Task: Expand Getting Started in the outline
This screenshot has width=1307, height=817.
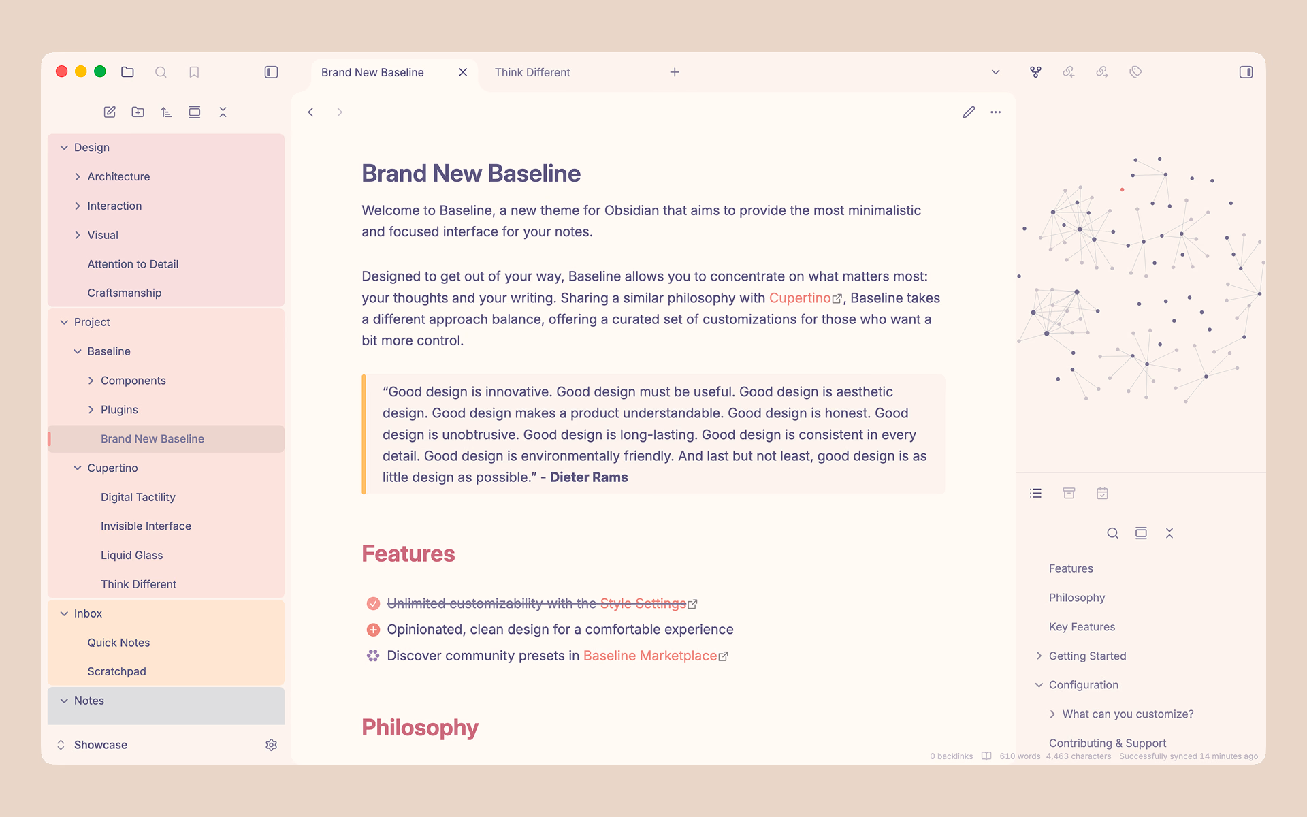Action: pos(1039,656)
